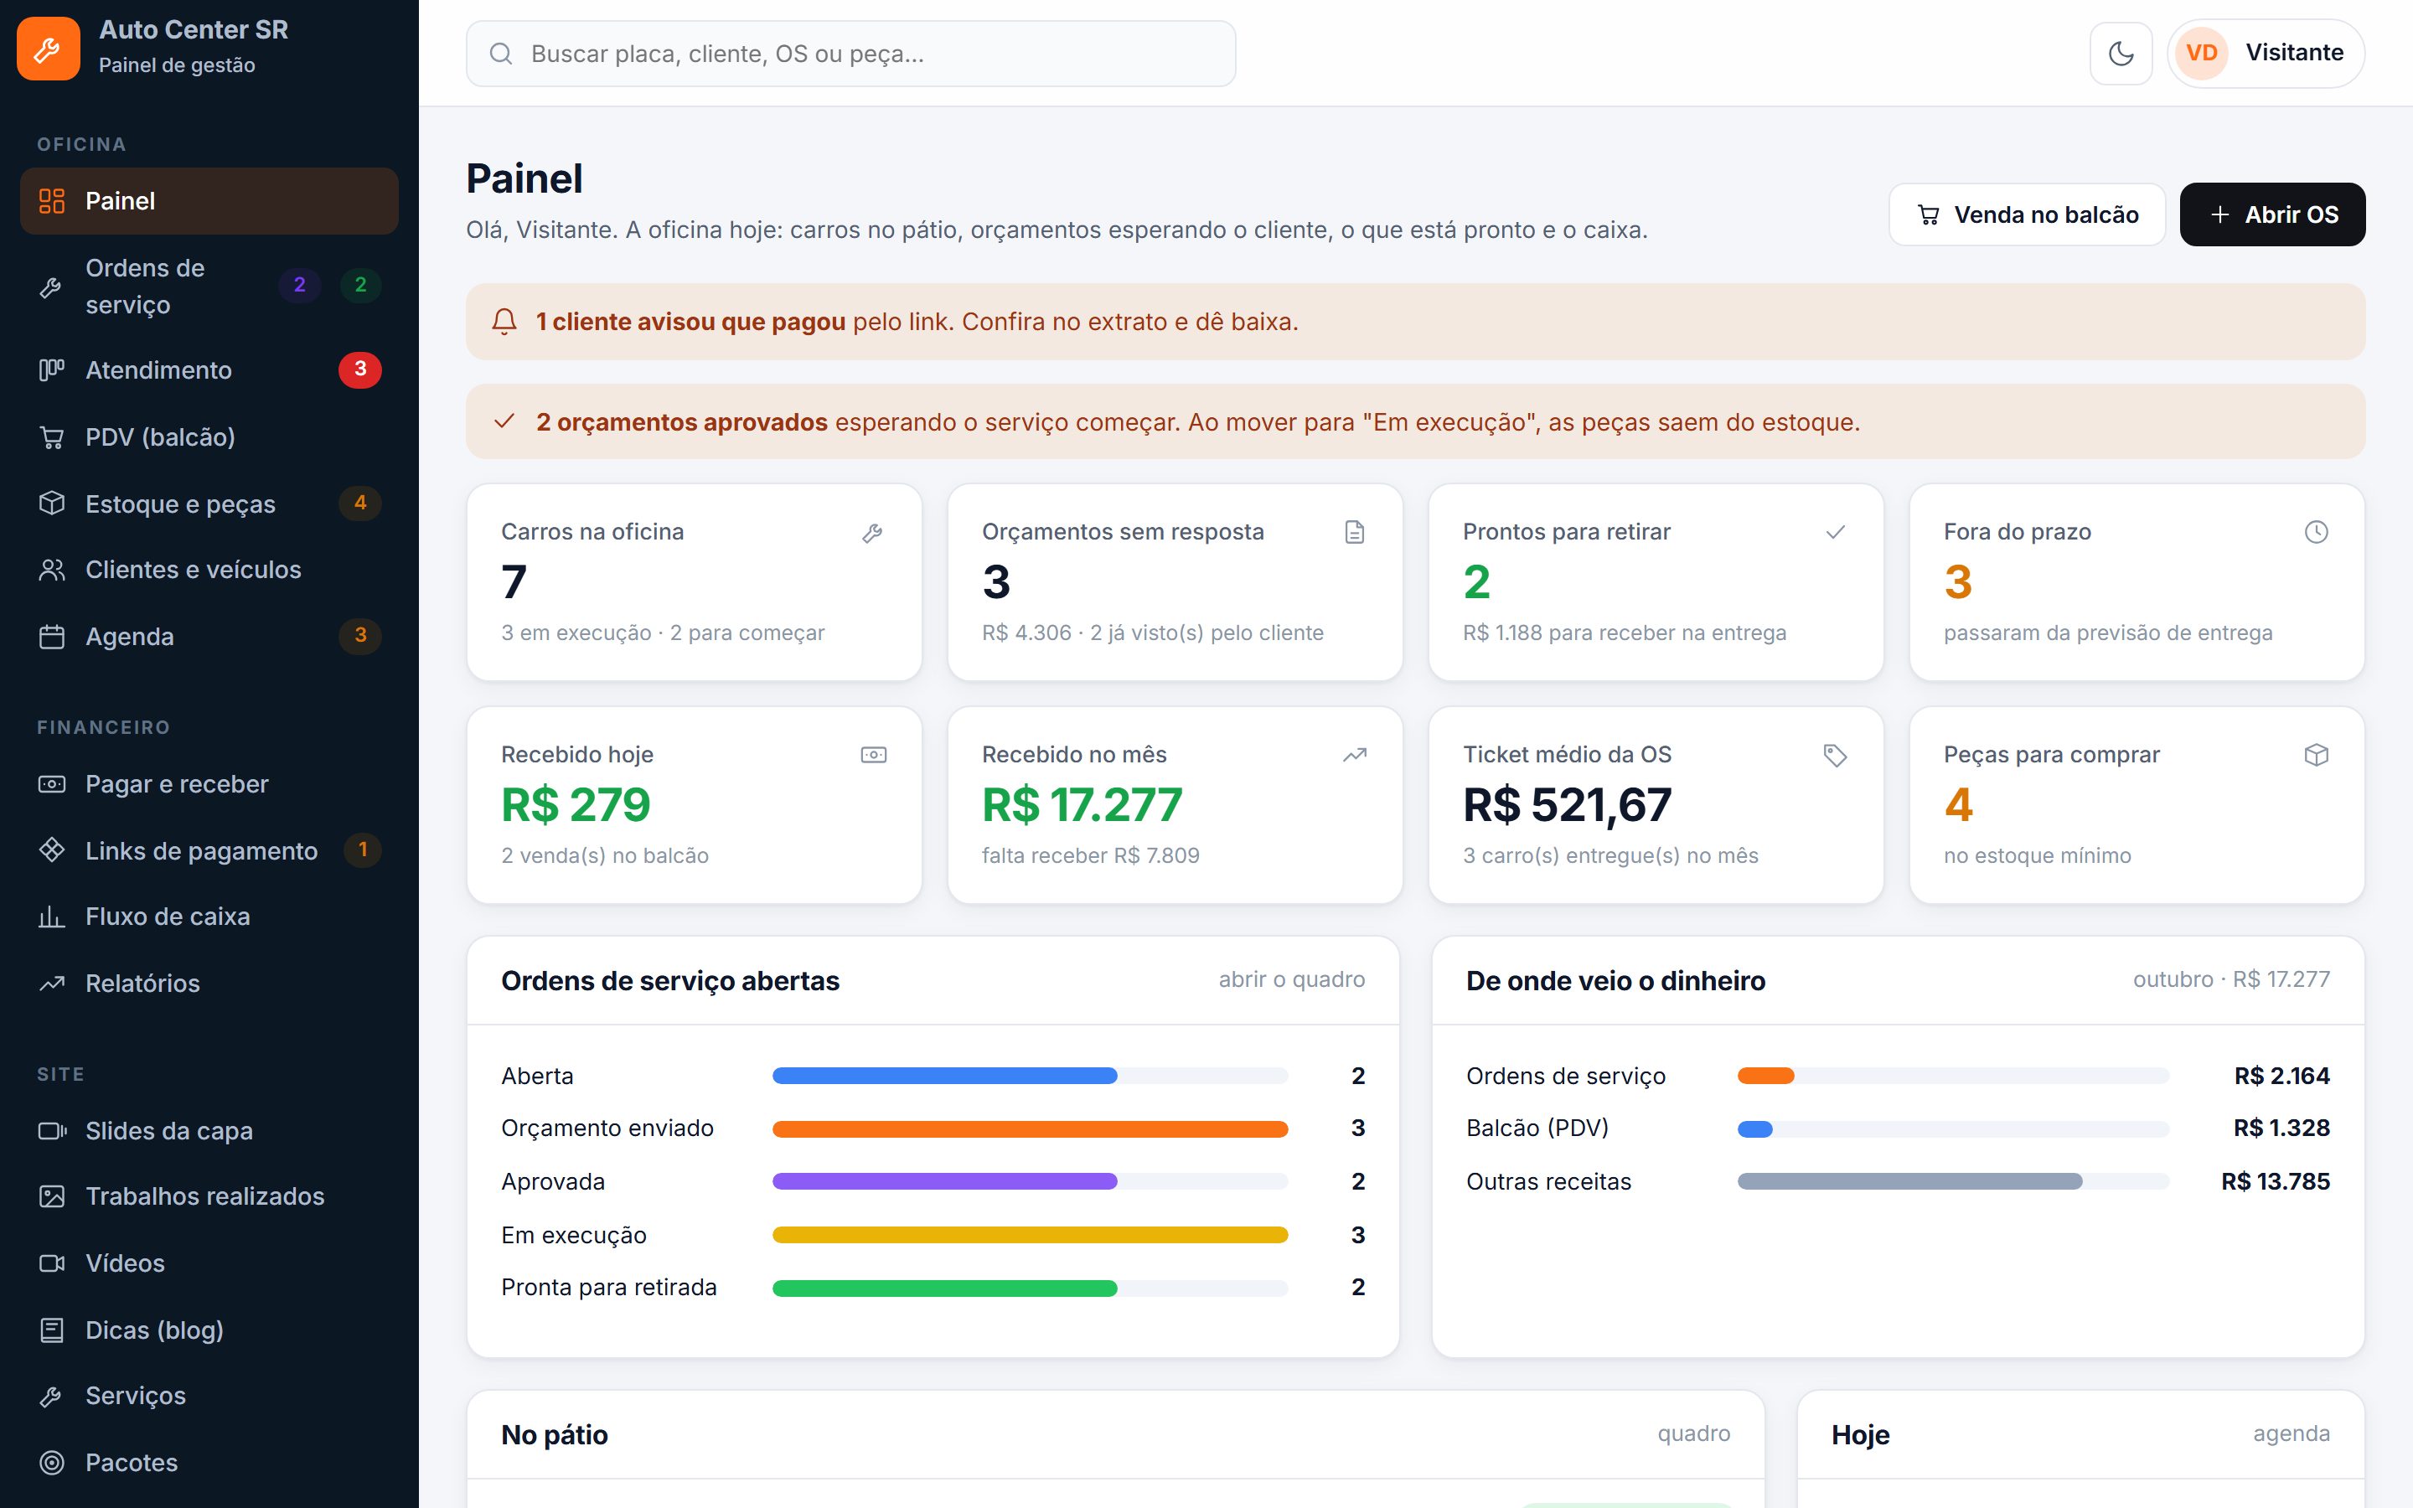Click the bell icon in payment alert
The width and height of the screenshot is (2413, 1508).
[504, 321]
